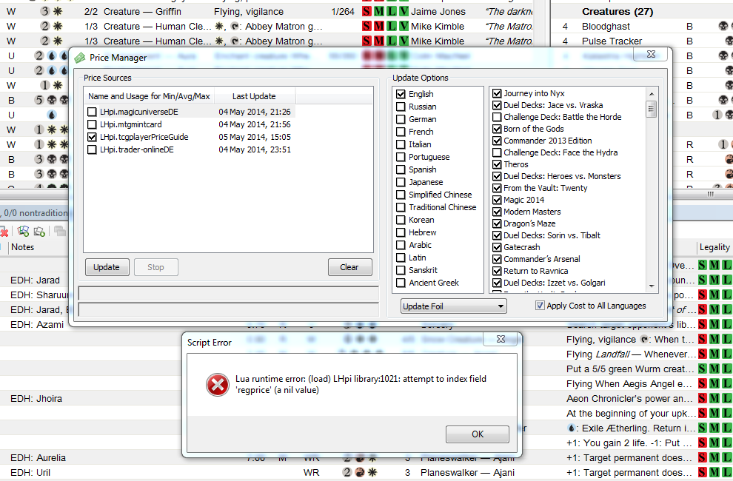Viewport: 733px width, 481px height.
Task: Uncheck the Journey into Nyx set
Action: coord(497,93)
